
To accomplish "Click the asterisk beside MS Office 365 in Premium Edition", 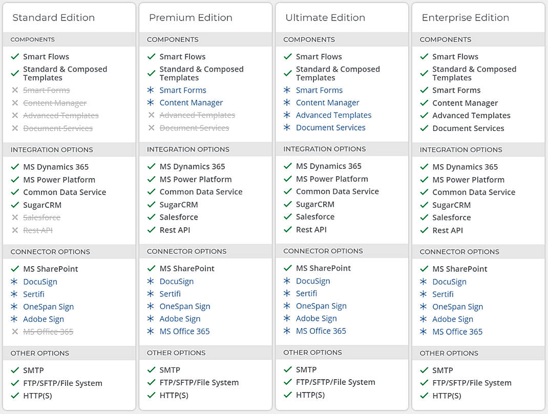I will (x=151, y=331).
